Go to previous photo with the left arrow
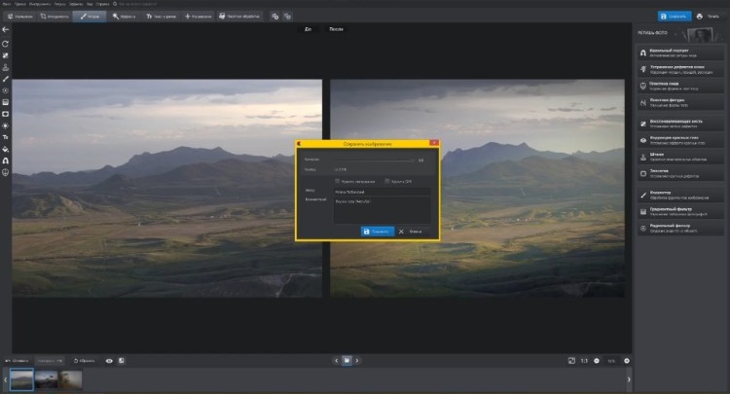 [335, 360]
